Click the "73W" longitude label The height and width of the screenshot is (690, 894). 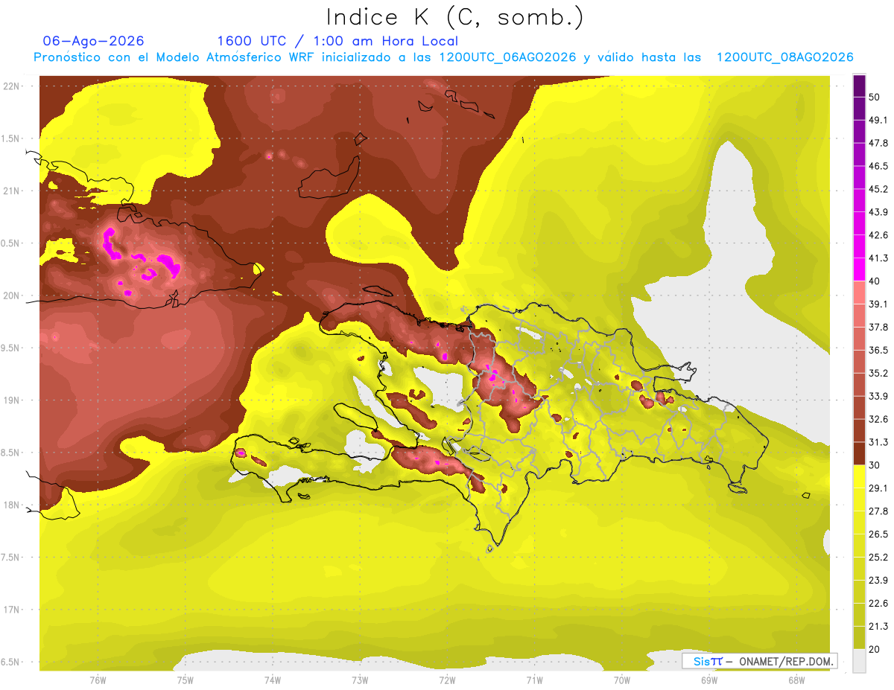pyautogui.click(x=359, y=680)
